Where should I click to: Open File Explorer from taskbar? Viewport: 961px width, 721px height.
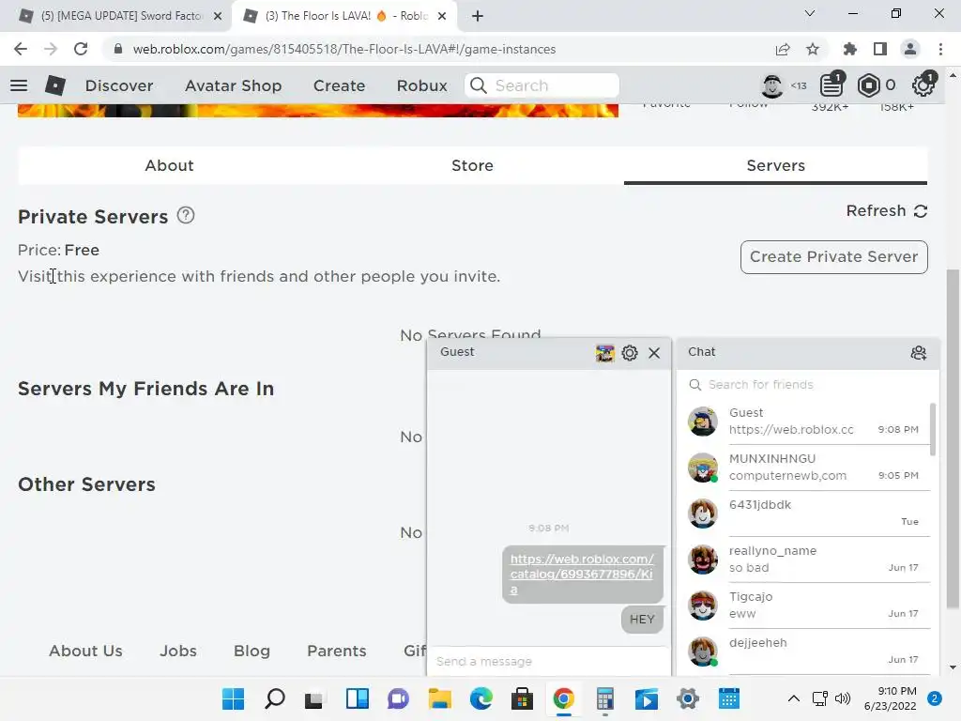(x=439, y=698)
